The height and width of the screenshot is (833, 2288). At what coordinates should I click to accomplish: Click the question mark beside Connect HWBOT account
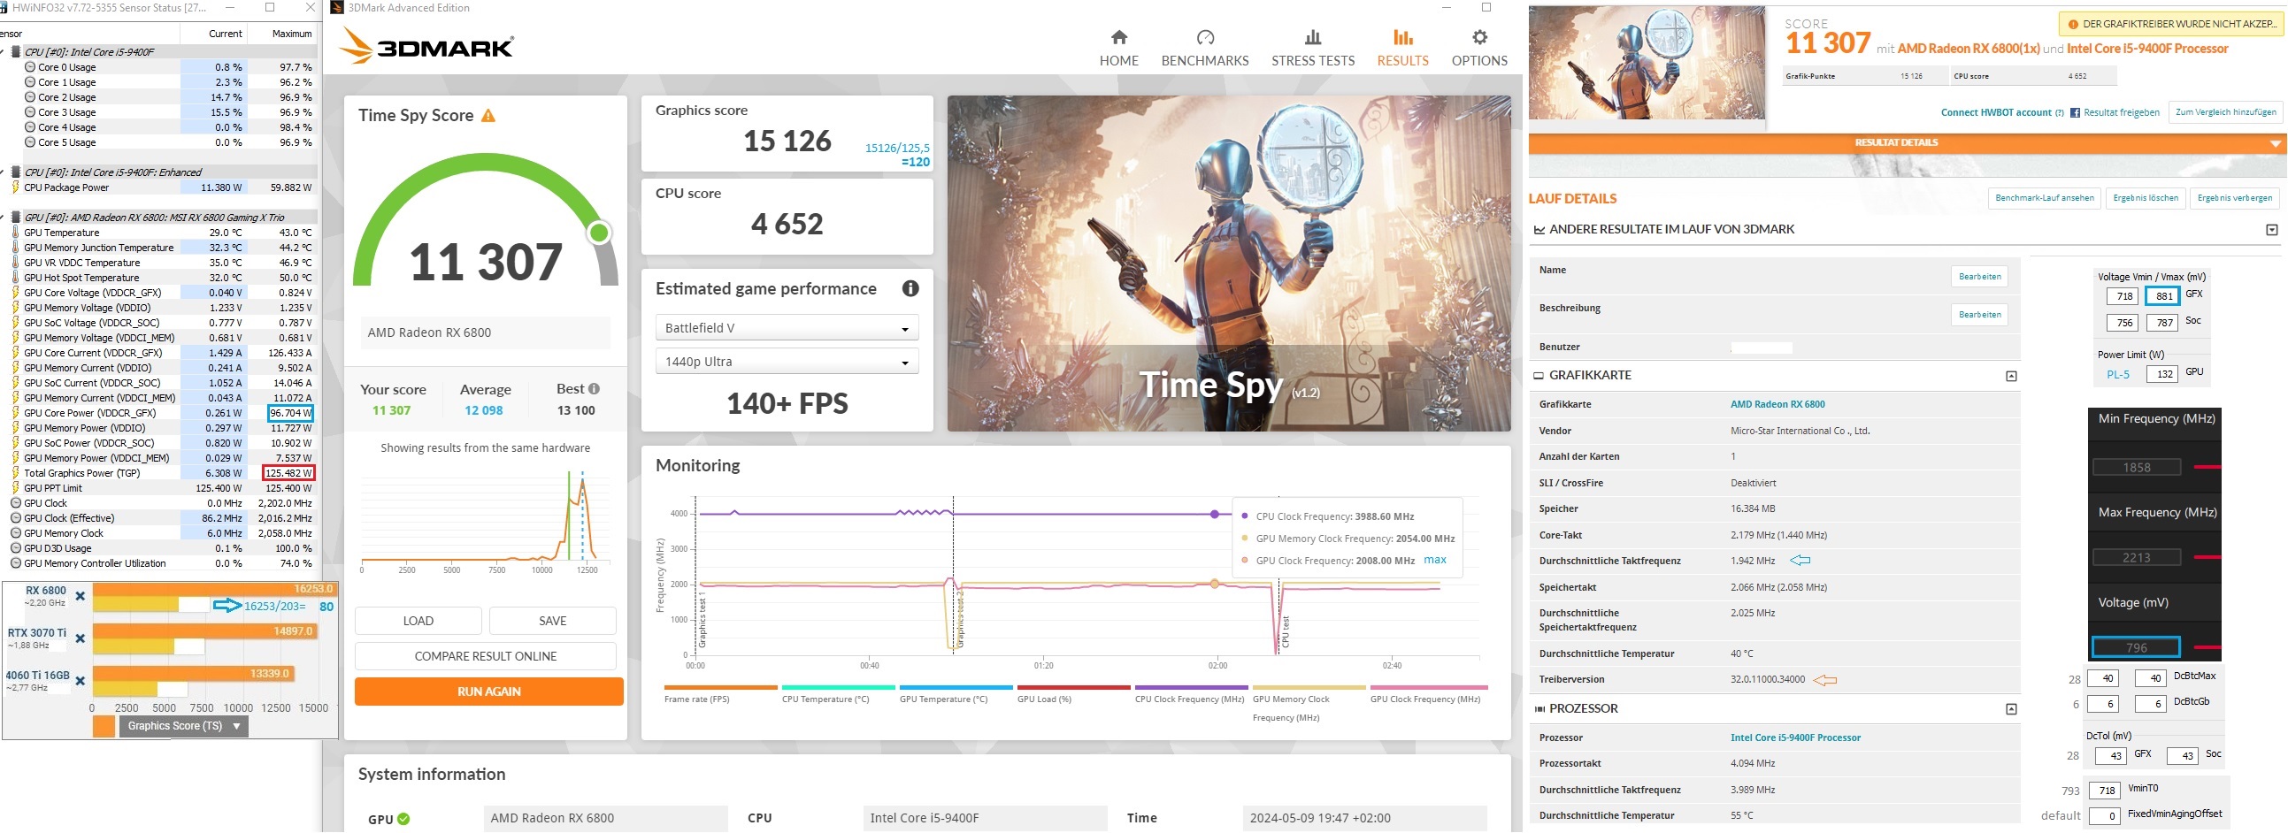[x=2059, y=113]
